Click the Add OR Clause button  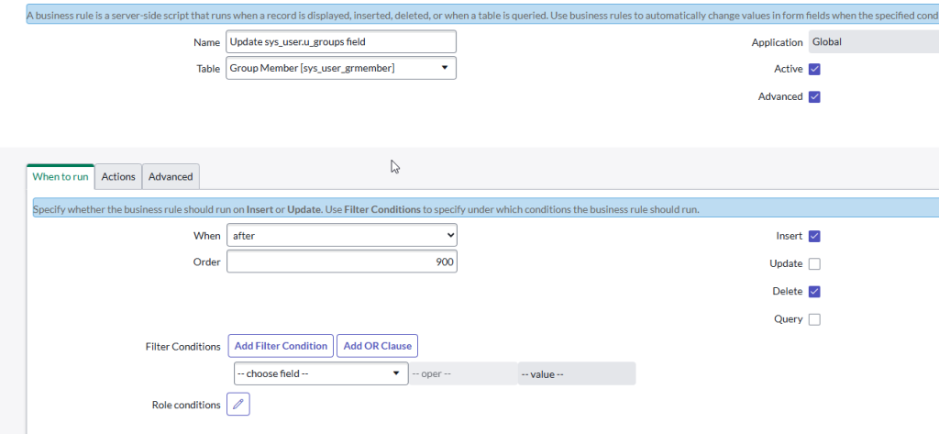click(377, 346)
